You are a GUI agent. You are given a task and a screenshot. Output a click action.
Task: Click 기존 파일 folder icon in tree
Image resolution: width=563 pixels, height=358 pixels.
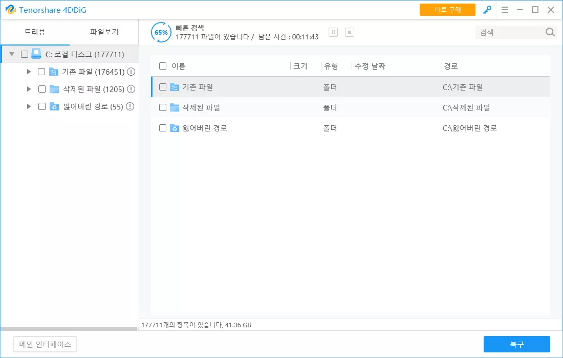pos(54,72)
